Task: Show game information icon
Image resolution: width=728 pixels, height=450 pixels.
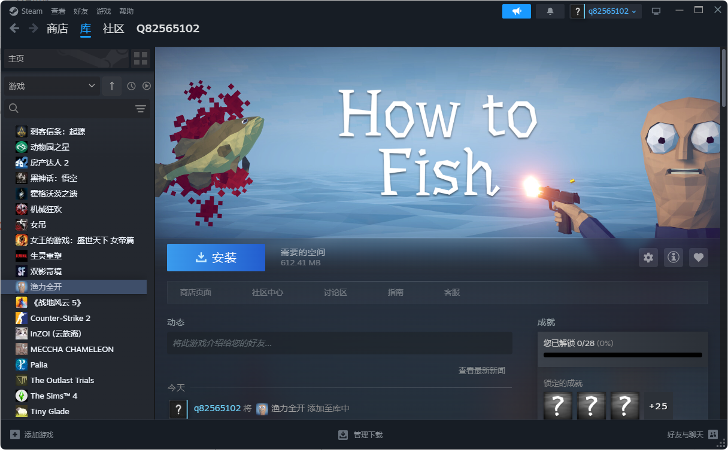Action: coord(674,258)
